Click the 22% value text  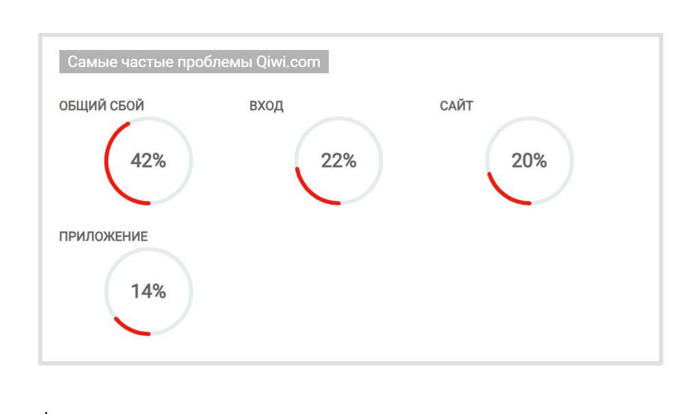338,161
